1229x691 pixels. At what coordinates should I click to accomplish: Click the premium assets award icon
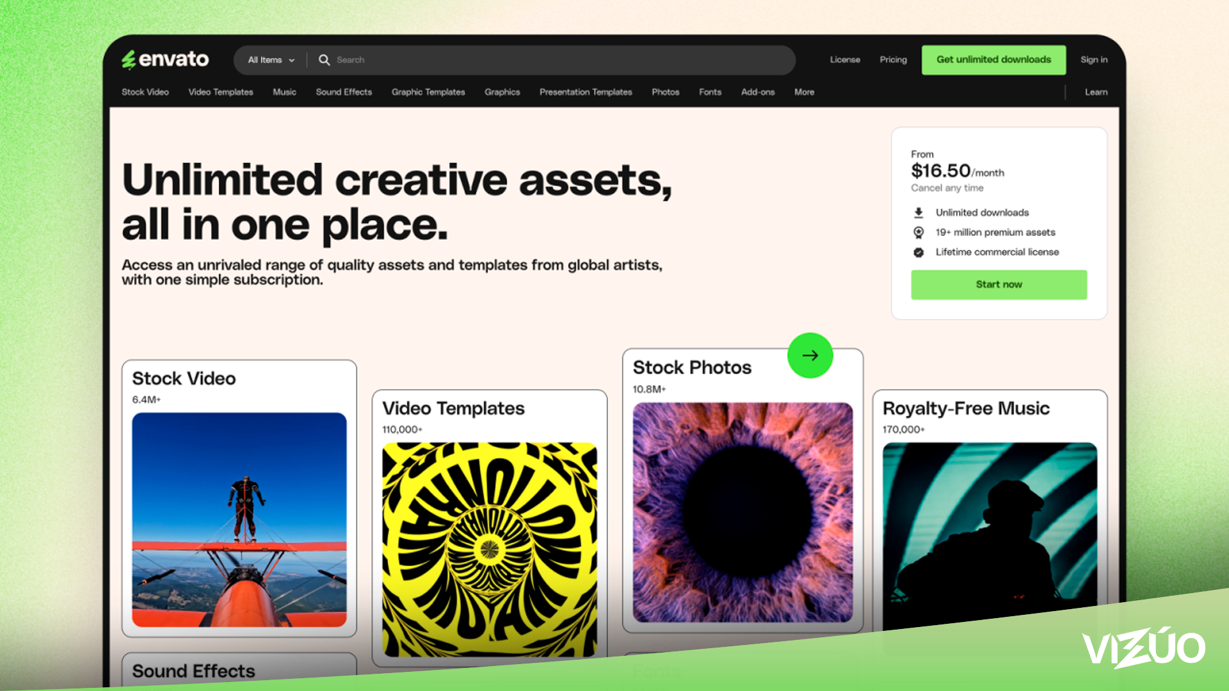919,232
